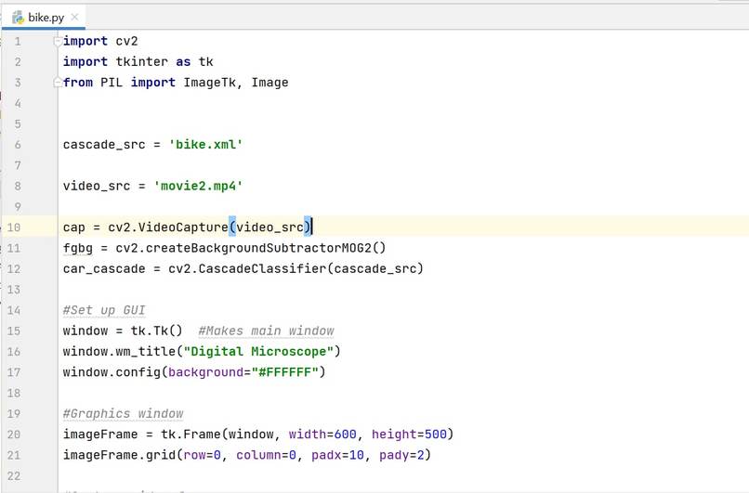Click window.wm_title on line 16
Image resolution: width=749 pixels, height=493 pixels.
coord(119,352)
